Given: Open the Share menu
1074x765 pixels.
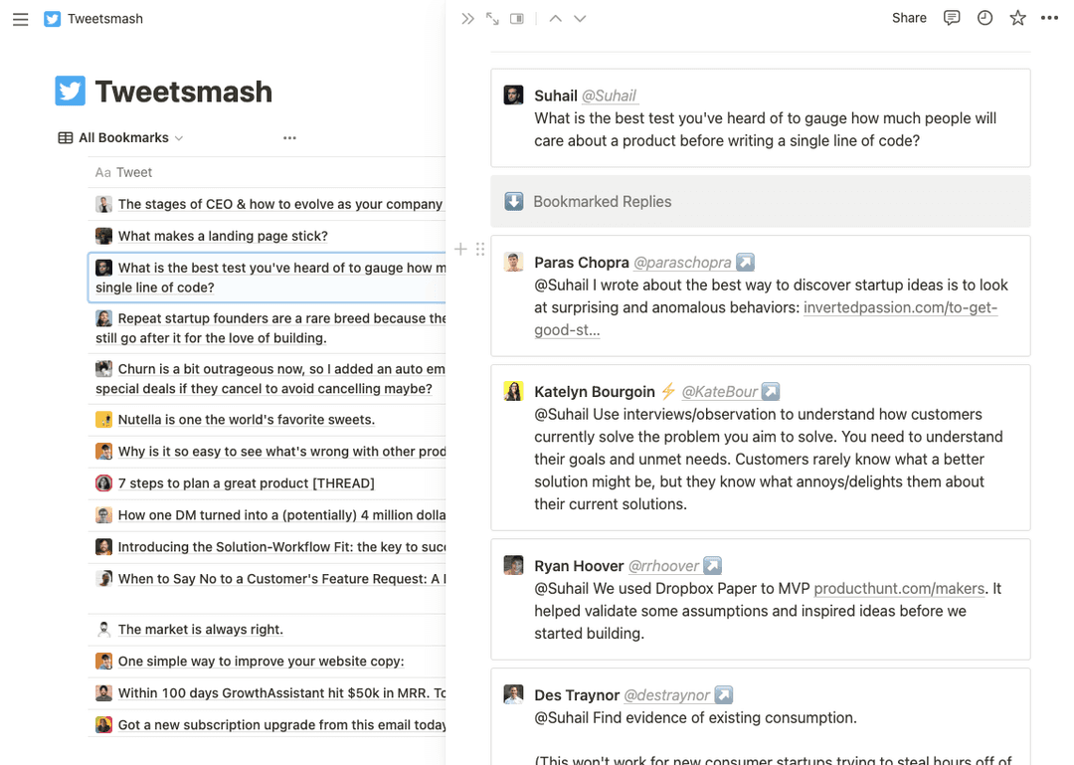Looking at the screenshot, I should [x=908, y=17].
